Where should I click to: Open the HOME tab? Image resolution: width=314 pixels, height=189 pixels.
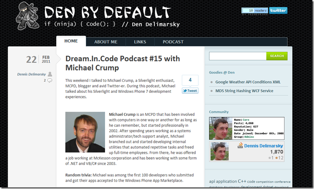pos(71,41)
